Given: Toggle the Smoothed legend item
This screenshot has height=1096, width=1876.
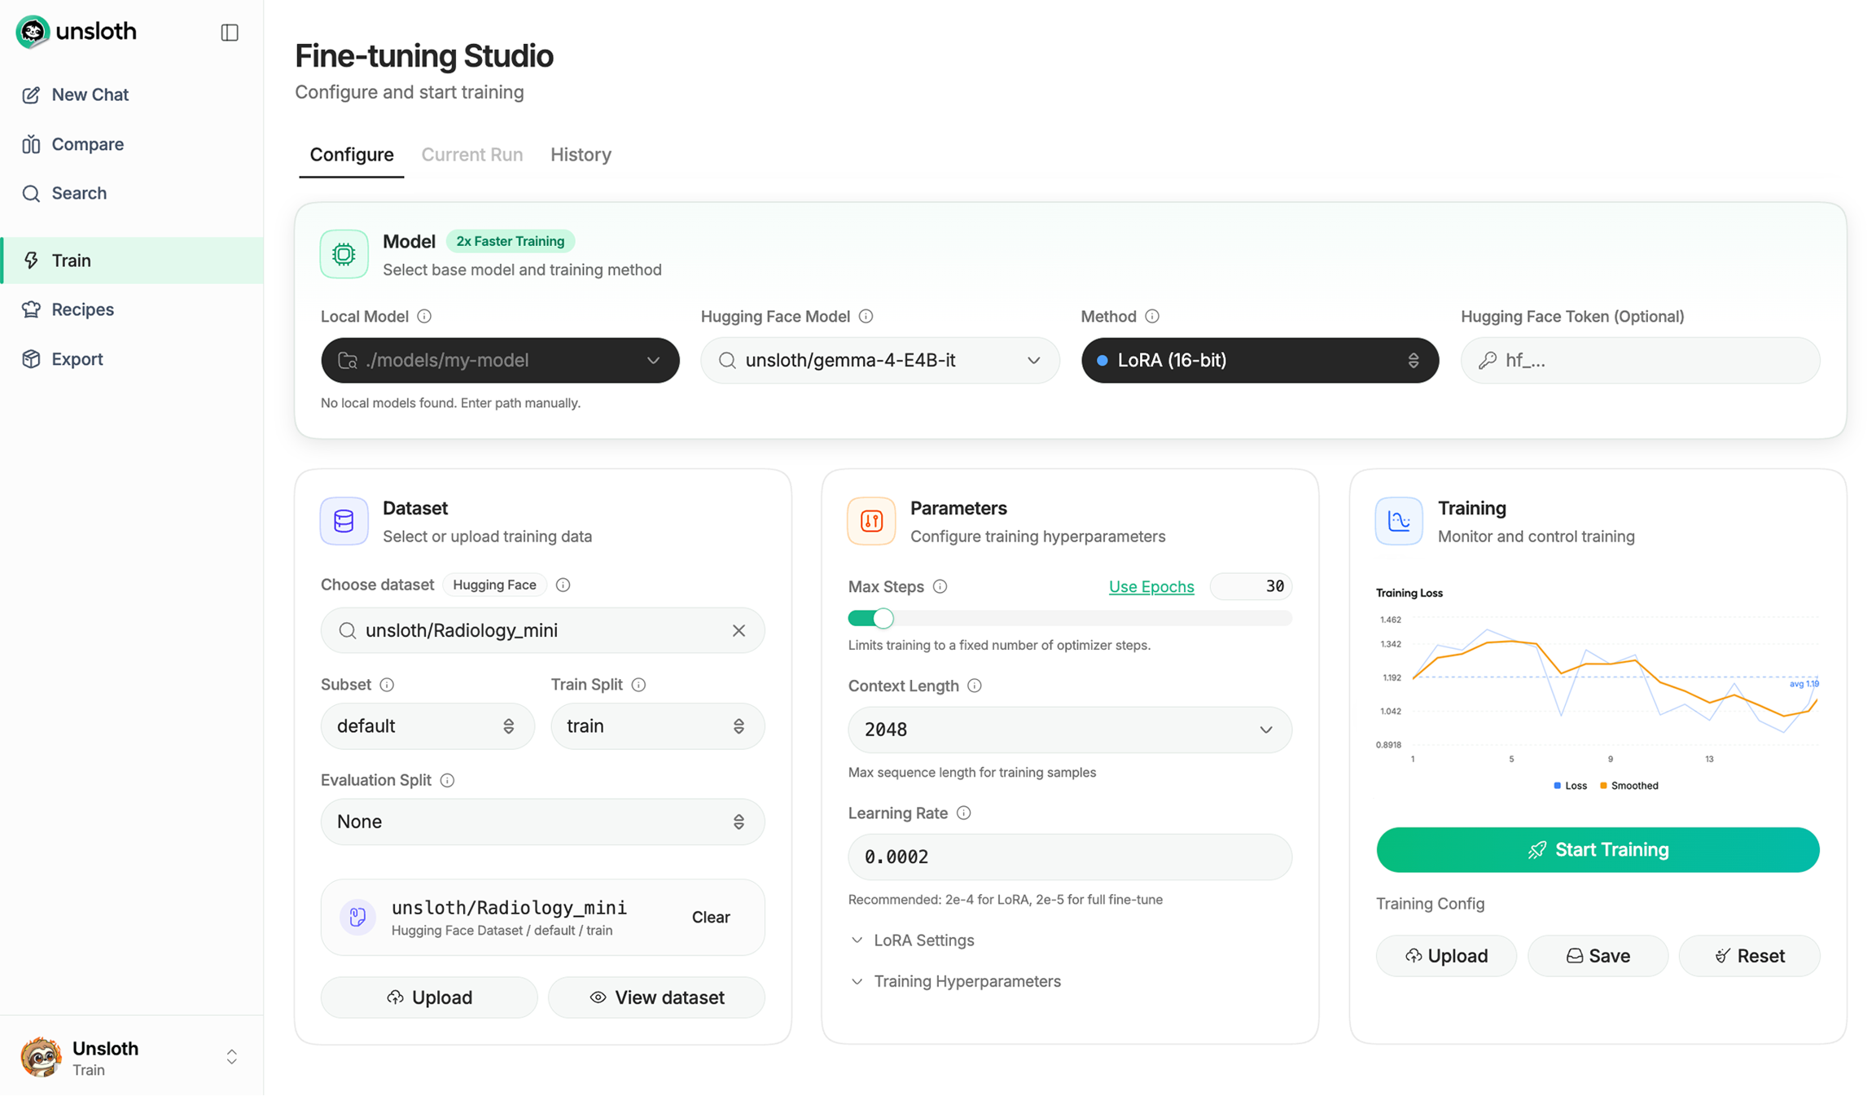Looking at the screenshot, I should tap(1628, 786).
